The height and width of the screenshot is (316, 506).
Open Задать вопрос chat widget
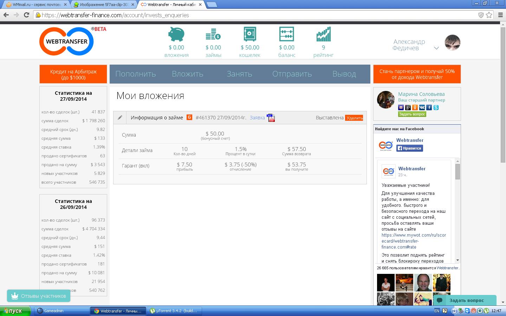point(465,300)
